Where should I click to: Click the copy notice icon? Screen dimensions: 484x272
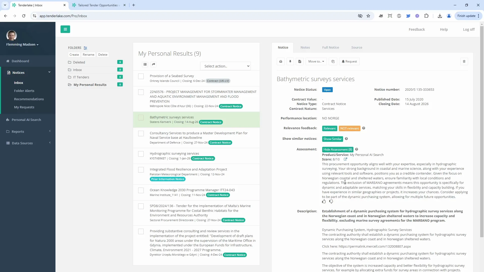click(x=333, y=61)
